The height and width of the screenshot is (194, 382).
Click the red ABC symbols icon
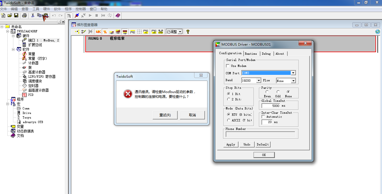pos(98,32)
